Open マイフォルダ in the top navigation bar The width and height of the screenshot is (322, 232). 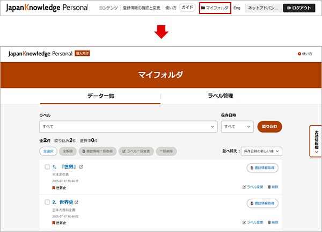click(215, 8)
